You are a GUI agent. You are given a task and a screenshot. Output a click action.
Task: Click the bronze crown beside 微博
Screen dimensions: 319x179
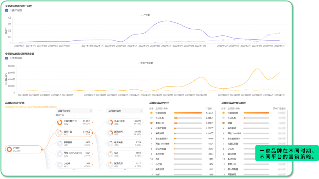click(x=223, y=123)
